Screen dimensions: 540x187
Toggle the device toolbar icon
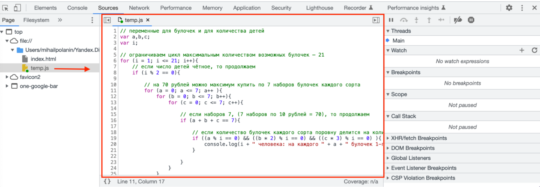(17, 8)
